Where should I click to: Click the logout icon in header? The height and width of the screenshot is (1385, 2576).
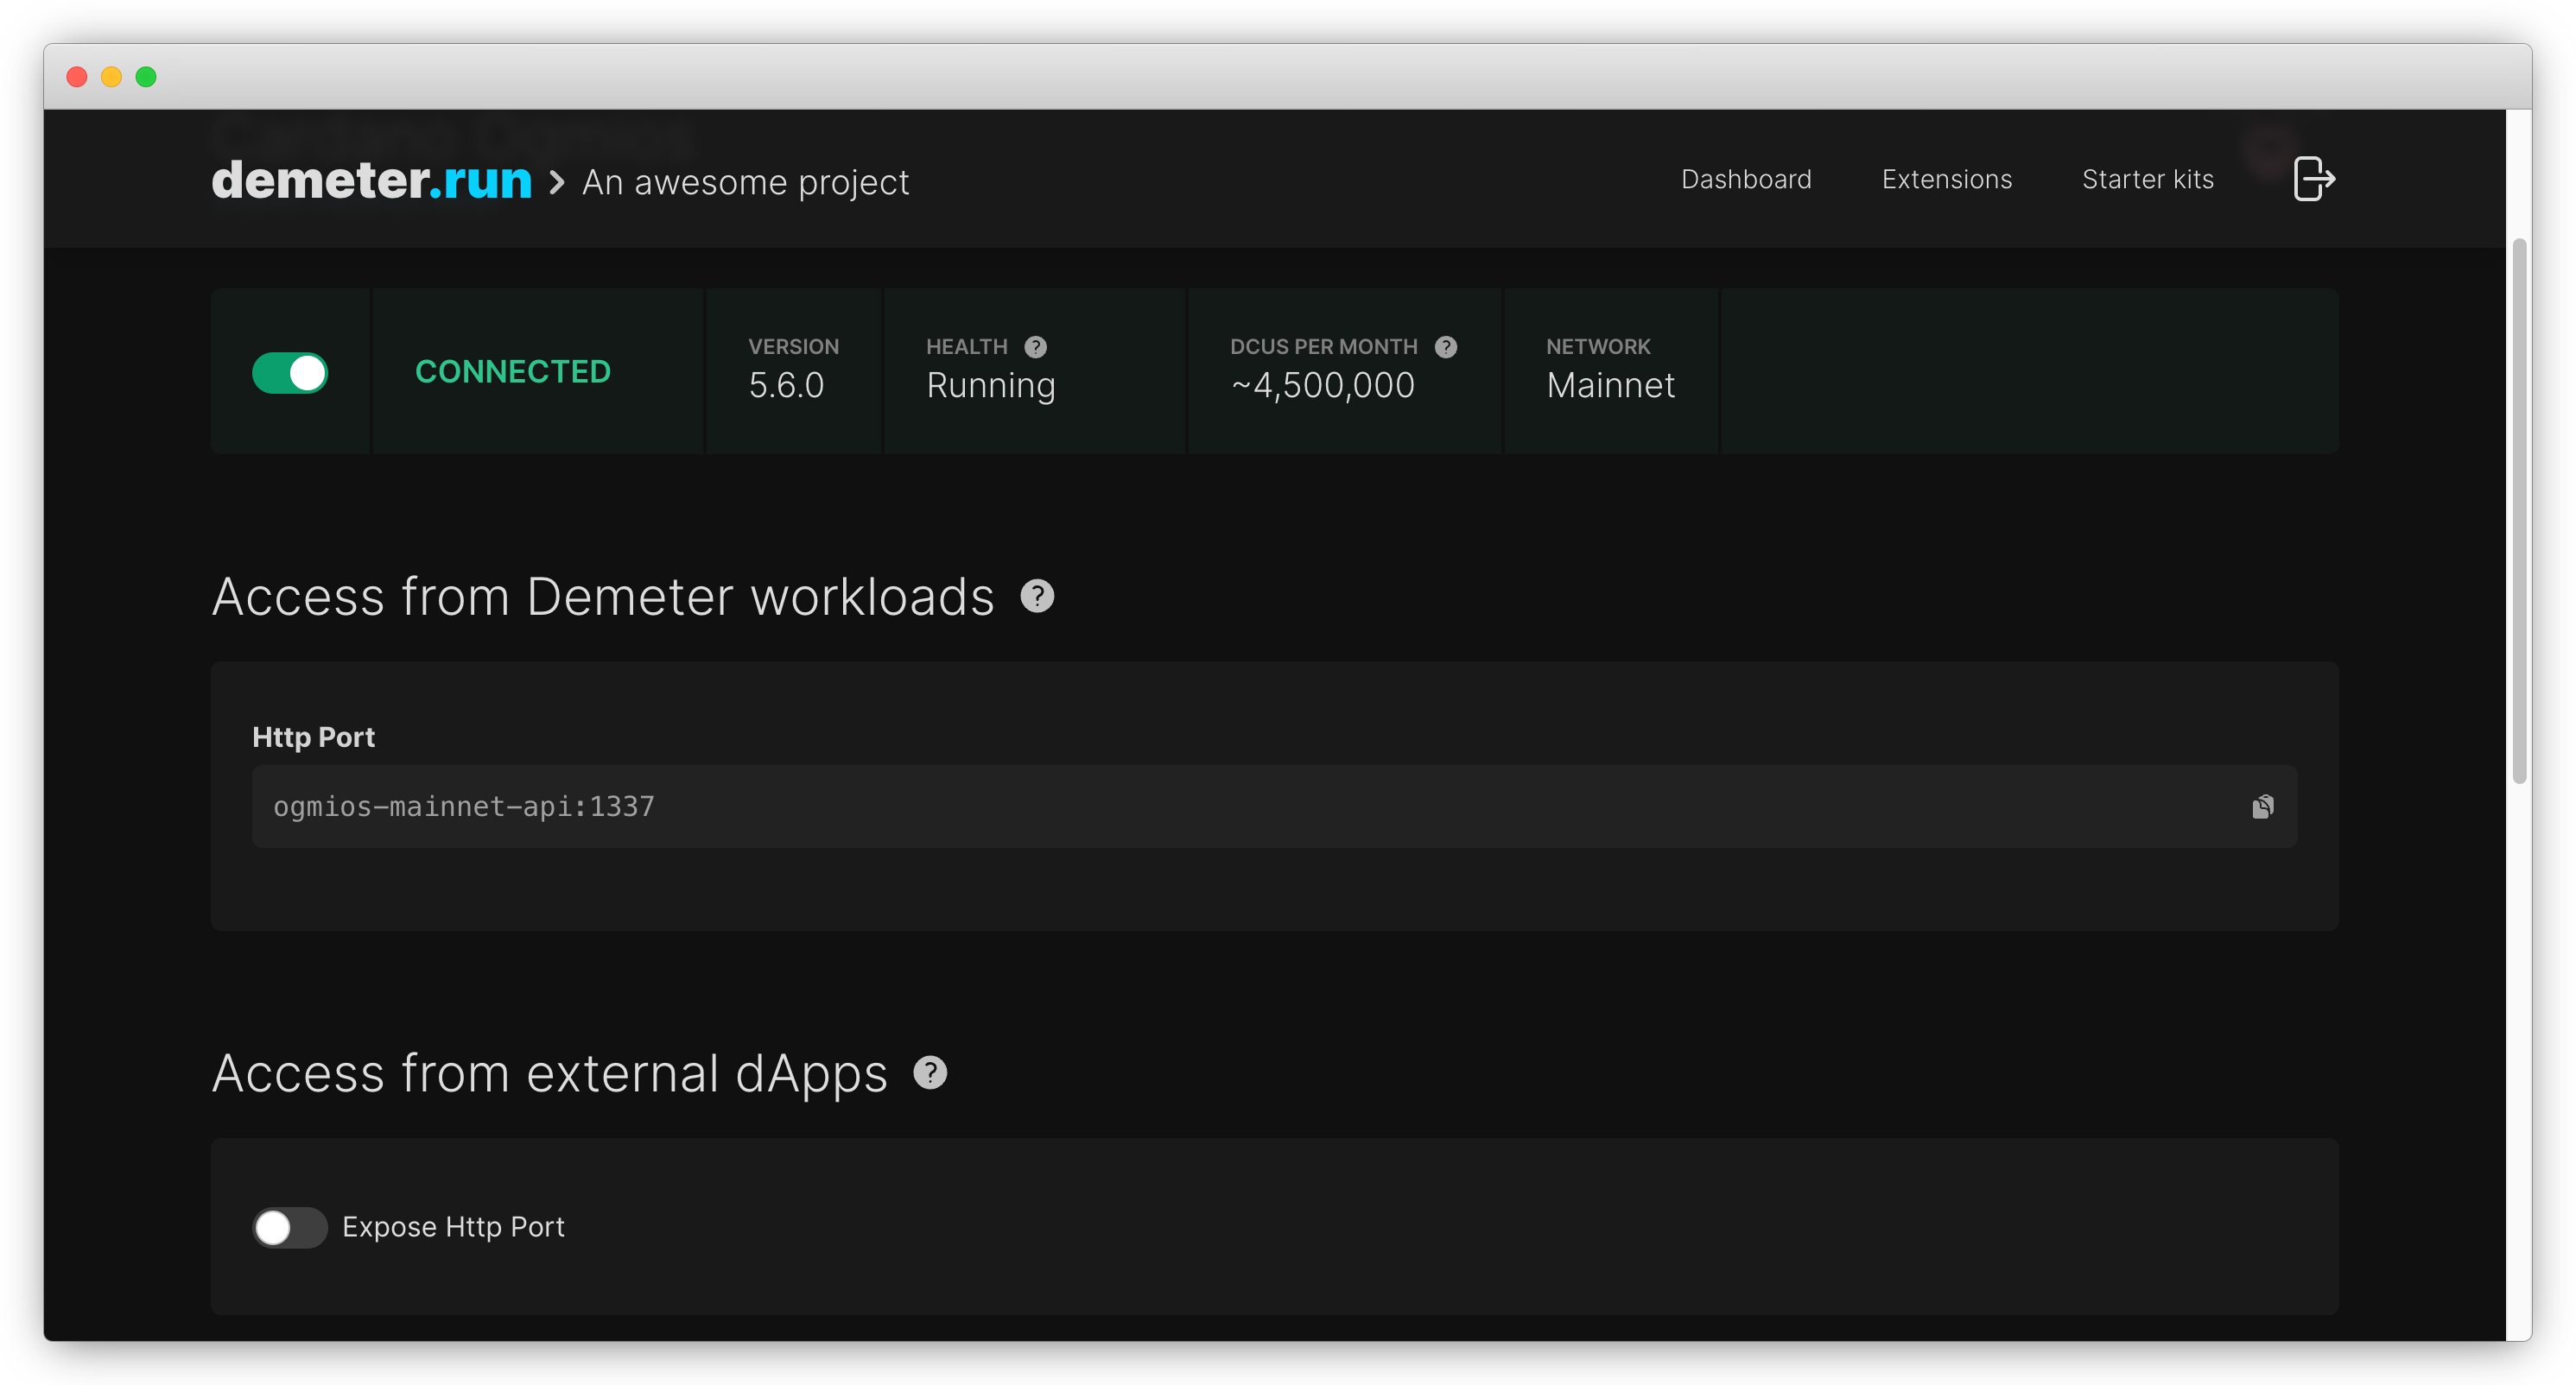pyautogui.click(x=2314, y=179)
